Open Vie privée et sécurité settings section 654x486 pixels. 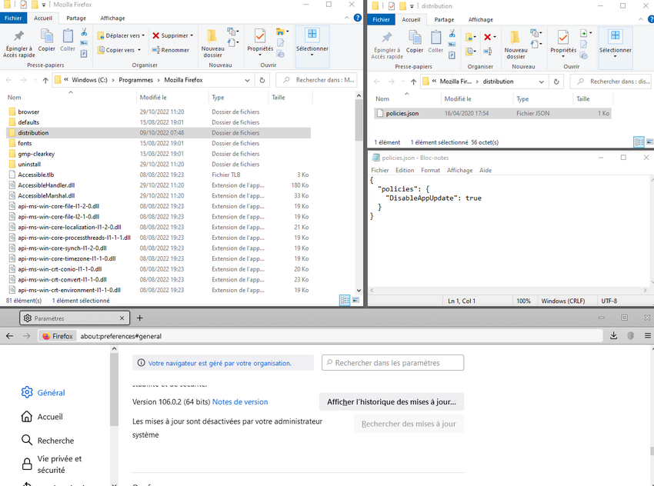click(x=52, y=464)
